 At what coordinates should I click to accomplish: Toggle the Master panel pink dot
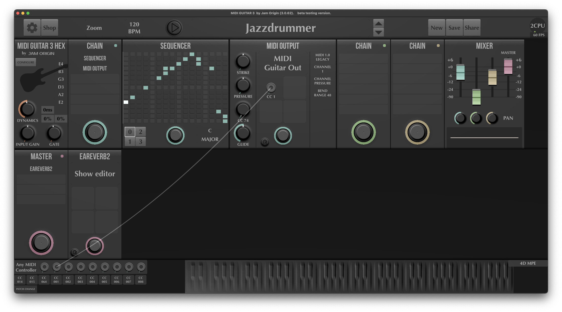(62, 156)
